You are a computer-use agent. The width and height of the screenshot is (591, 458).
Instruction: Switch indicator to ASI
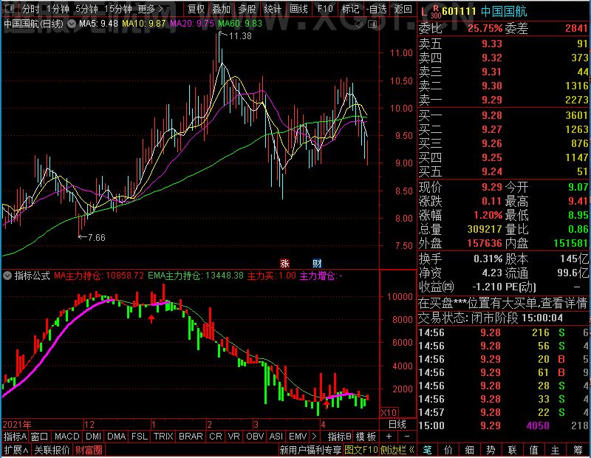pos(276,437)
